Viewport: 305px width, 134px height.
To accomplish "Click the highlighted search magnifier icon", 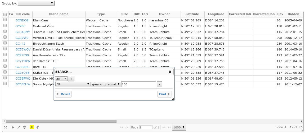I will pyautogui.click(x=32, y=127).
